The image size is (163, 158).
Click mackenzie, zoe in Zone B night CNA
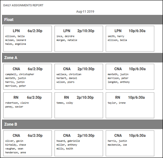coord(117,145)
